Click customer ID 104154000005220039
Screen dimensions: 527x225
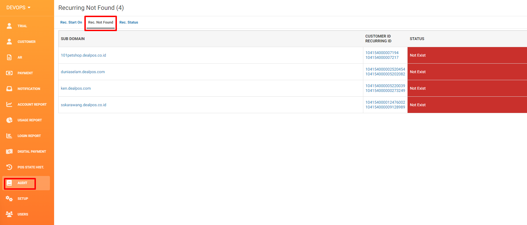385,86
